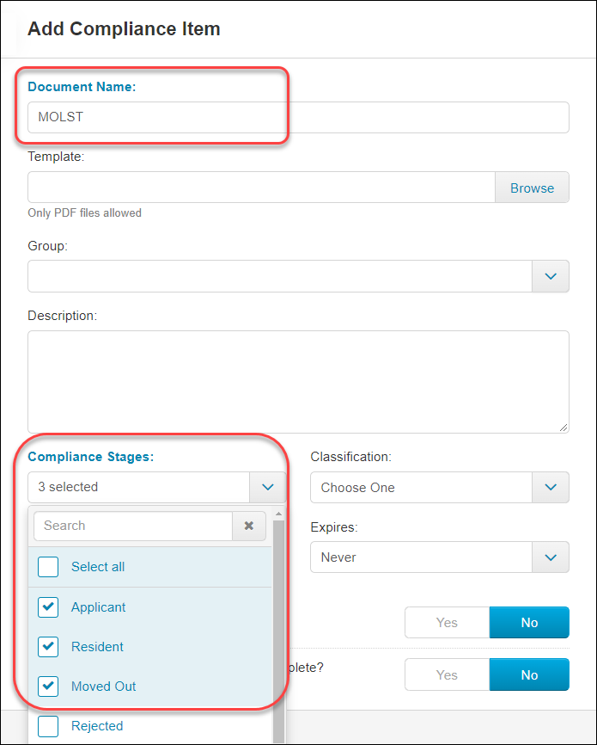This screenshot has height=745, width=597.
Task: Uncheck the Applicant stage checkbox
Action: click(x=48, y=607)
